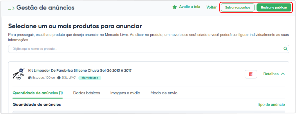
Task: Focus the product name search field
Action: pos(149,49)
